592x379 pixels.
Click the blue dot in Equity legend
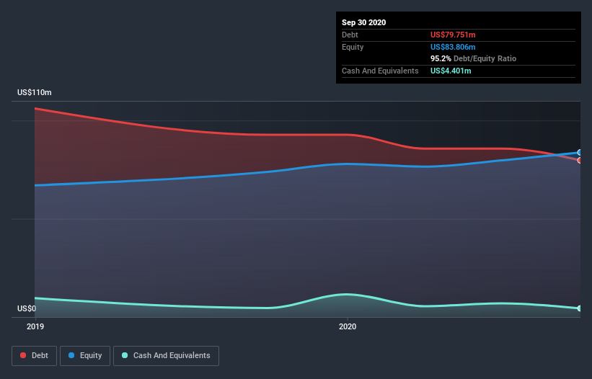pos(71,355)
